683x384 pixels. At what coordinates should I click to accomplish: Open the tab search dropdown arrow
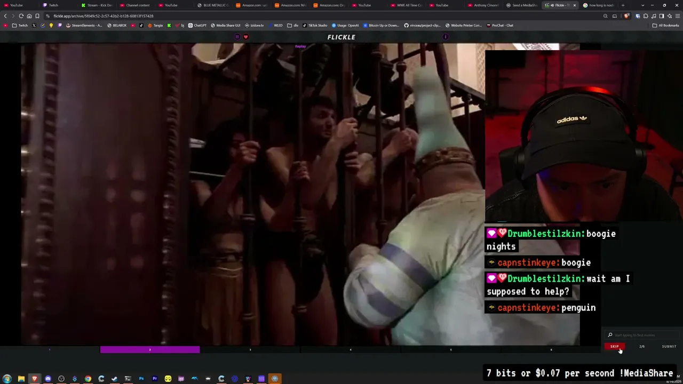pyautogui.click(x=642, y=5)
